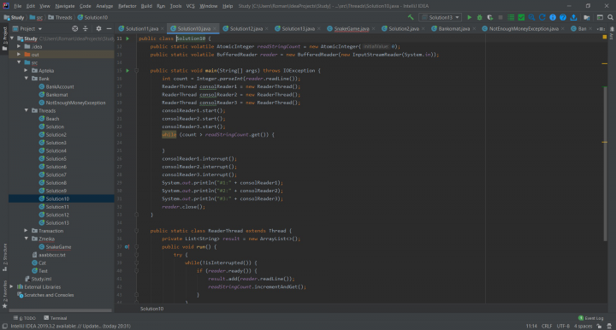The image size is (616, 330).
Task: Open the Refactor menu
Action: tap(127, 6)
